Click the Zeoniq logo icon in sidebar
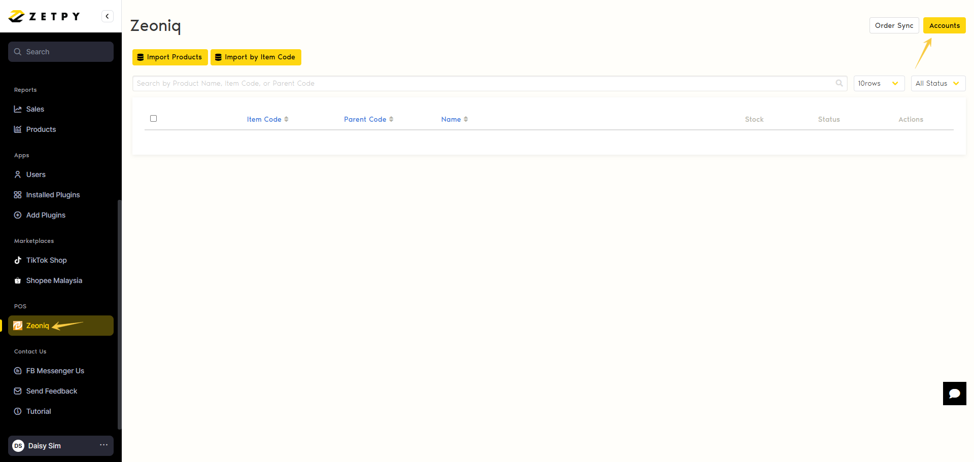 pos(18,326)
